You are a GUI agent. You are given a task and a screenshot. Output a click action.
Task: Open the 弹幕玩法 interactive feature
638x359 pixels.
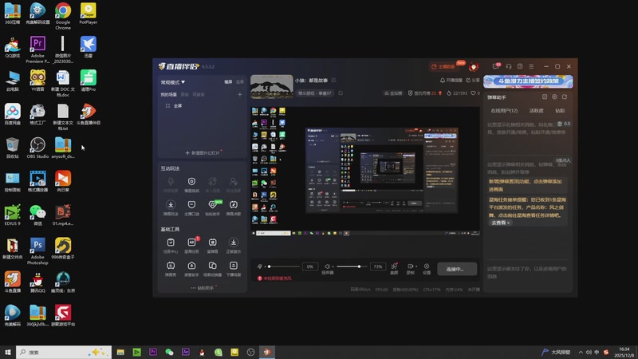171,207
